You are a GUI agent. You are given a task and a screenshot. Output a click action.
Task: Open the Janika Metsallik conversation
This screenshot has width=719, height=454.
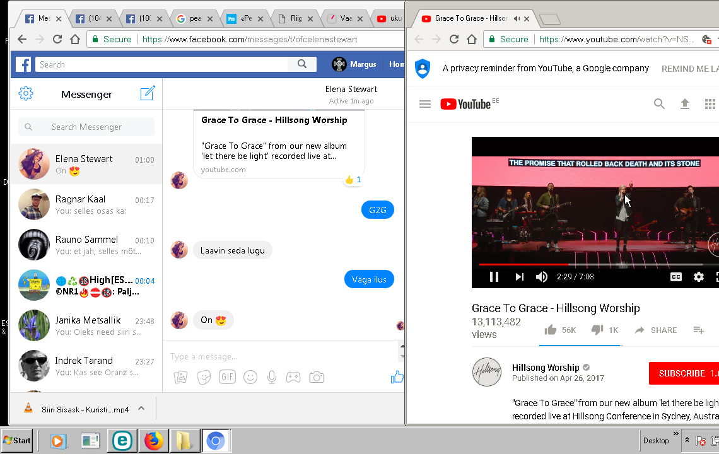coord(86,325)
